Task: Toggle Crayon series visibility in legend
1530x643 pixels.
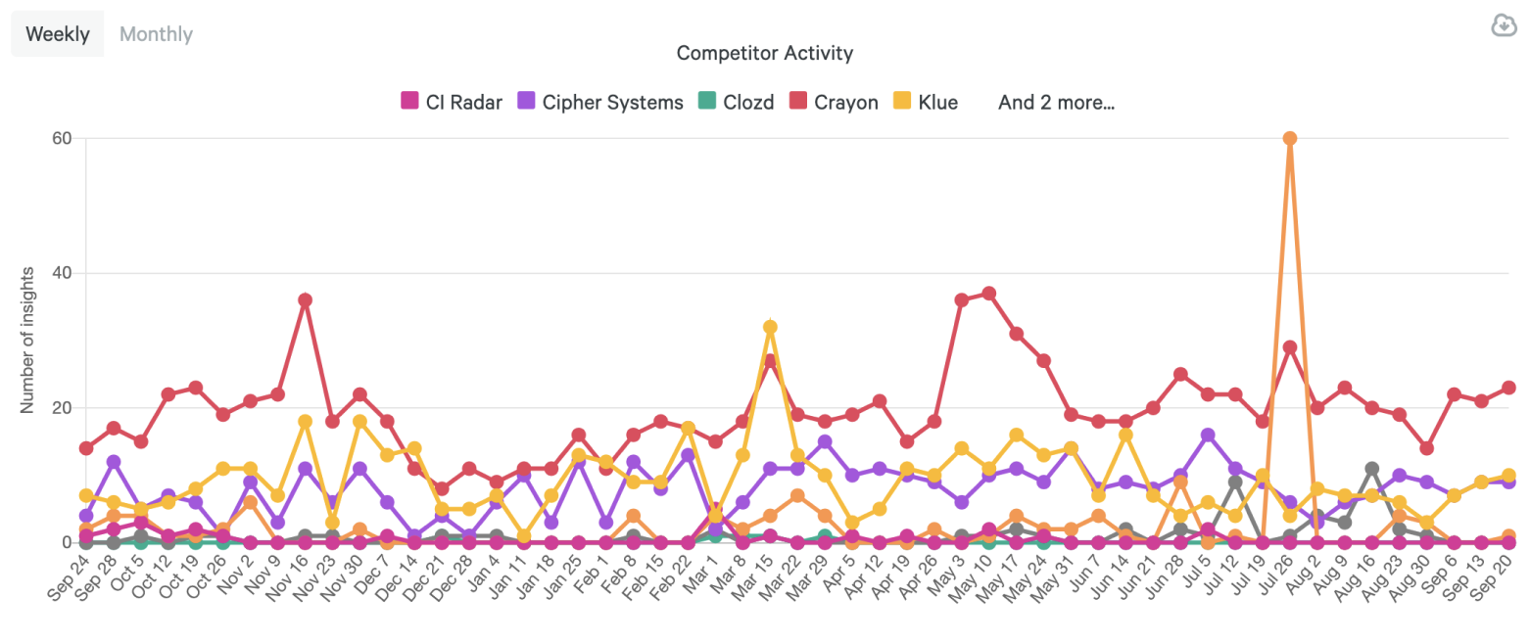Action: 846,102
